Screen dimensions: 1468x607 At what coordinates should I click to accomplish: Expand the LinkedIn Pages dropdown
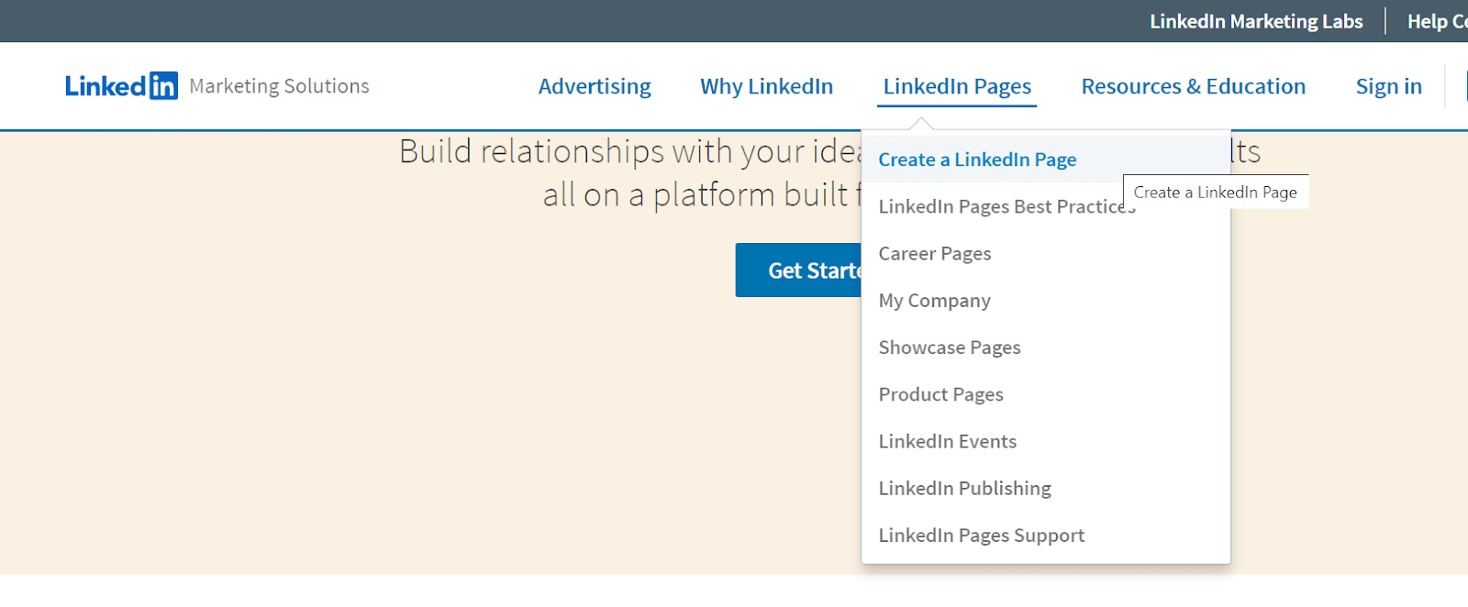tap(957, 85)
